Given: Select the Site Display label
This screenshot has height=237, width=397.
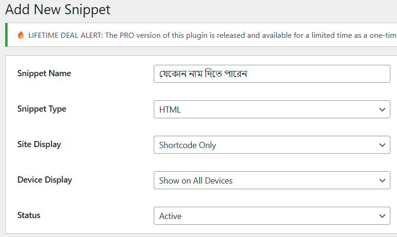Looking at the screenshot, I should (x=39, y=144).
